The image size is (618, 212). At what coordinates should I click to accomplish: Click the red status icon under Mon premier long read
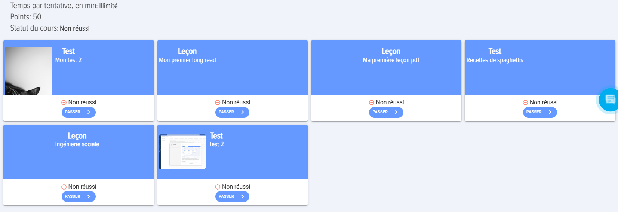218,102
